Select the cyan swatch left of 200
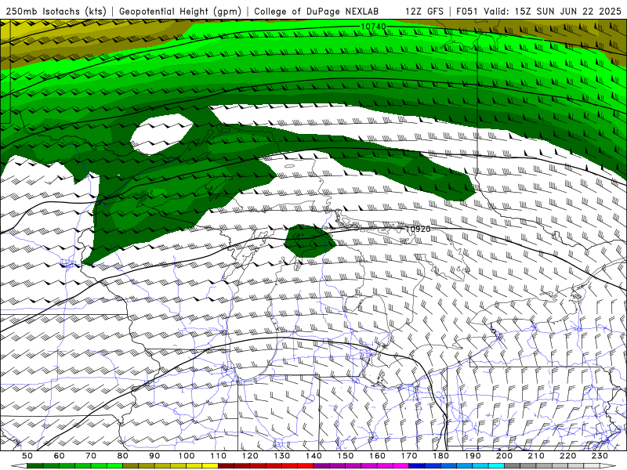The image size is (627, 470). pos(496,466)
